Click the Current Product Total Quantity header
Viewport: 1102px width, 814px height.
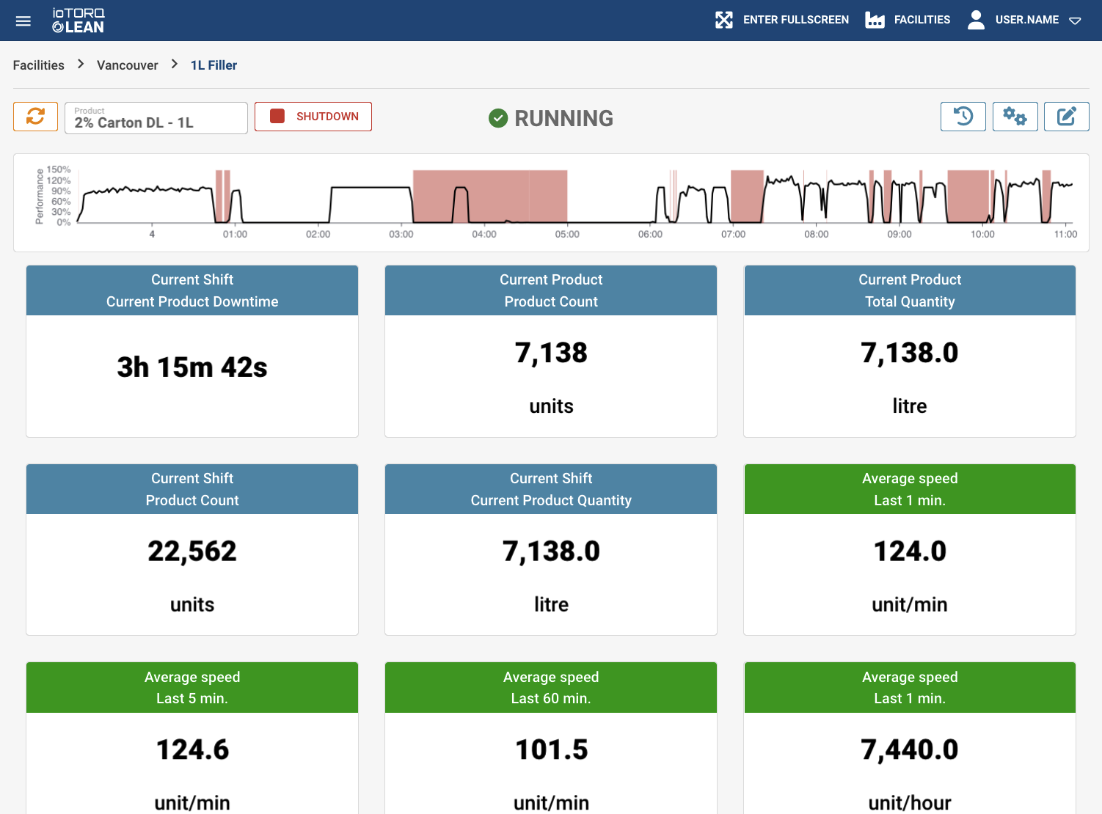click(910, 290)
